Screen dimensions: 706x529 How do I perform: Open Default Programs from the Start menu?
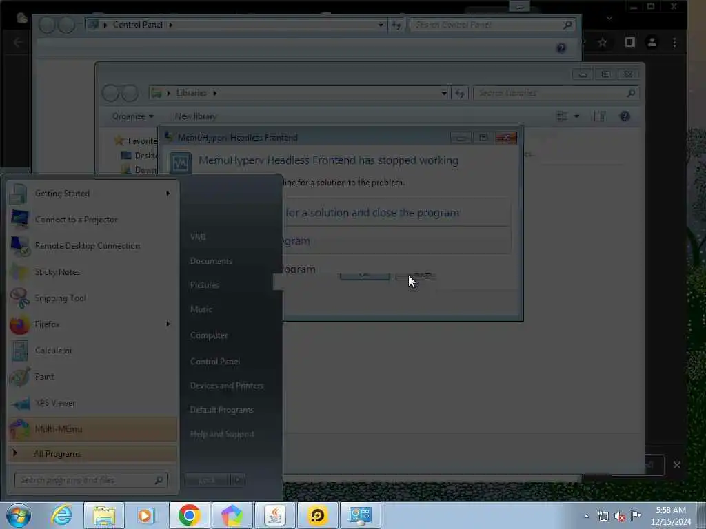tap(221, 410)
